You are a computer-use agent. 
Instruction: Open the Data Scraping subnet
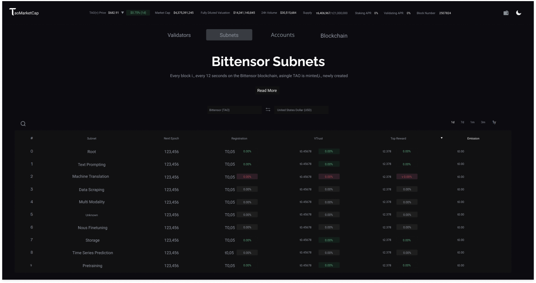[x=92, y=190]
